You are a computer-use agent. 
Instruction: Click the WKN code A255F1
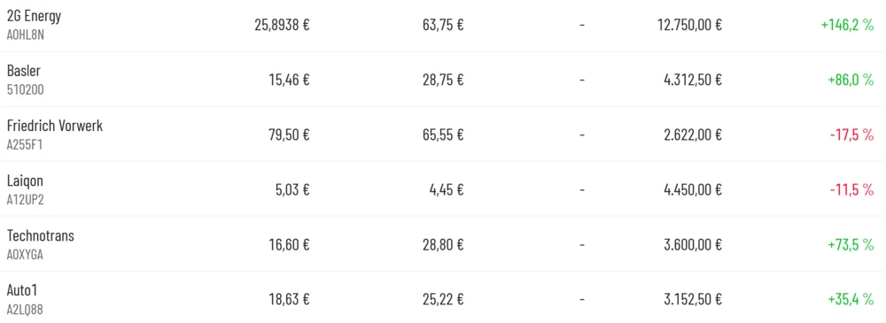25,144
